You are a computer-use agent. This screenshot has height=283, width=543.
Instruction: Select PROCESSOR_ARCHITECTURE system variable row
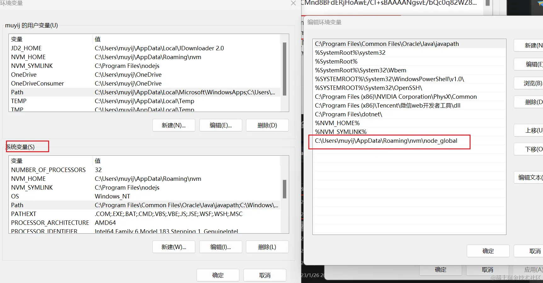tap(145, 223)
